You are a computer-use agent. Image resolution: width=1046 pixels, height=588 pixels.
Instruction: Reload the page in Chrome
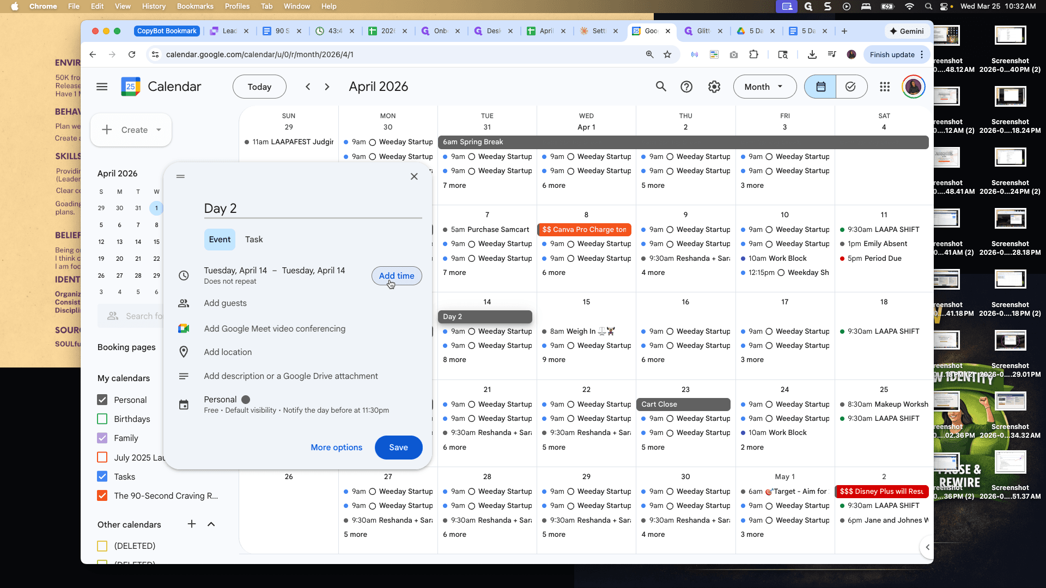132,54
